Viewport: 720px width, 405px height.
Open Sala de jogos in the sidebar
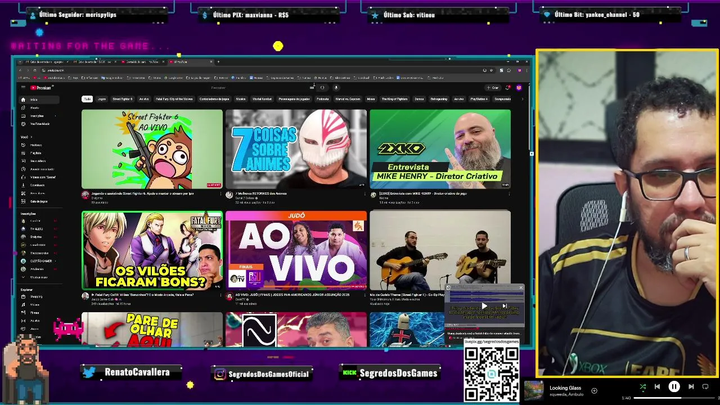click(39, 201)
